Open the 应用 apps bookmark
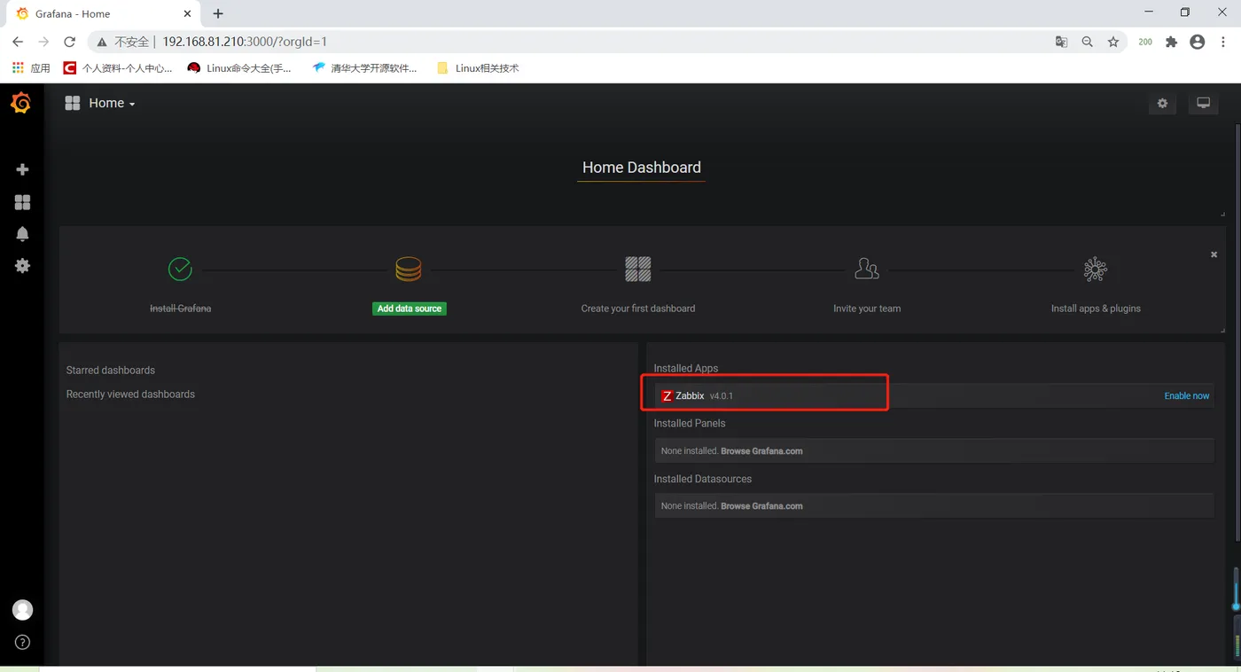 pos(31,68)
